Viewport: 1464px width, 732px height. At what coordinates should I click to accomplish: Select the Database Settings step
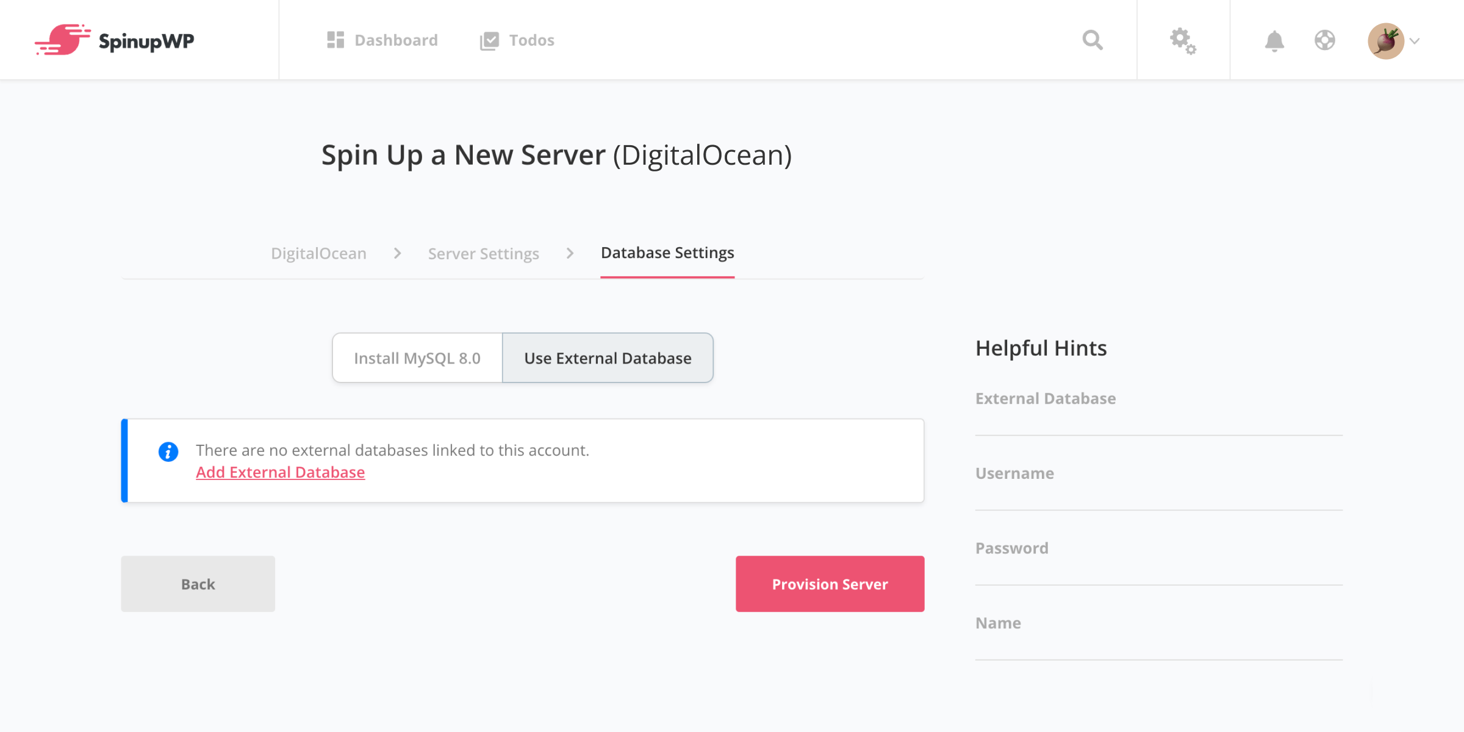(667, 253)
